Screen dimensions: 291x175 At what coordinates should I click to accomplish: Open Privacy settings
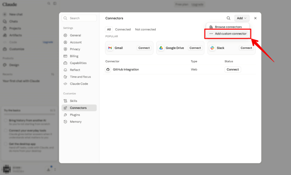point(79,49)
